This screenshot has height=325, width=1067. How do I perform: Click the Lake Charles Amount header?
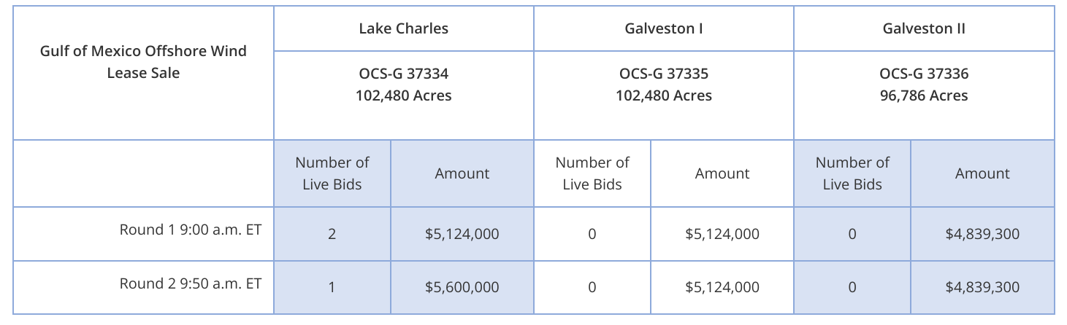tap(462, 173)
